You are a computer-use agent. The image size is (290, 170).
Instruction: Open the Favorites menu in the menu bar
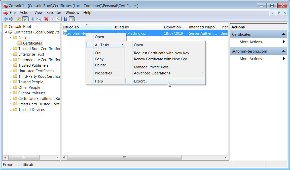(54, 13)
